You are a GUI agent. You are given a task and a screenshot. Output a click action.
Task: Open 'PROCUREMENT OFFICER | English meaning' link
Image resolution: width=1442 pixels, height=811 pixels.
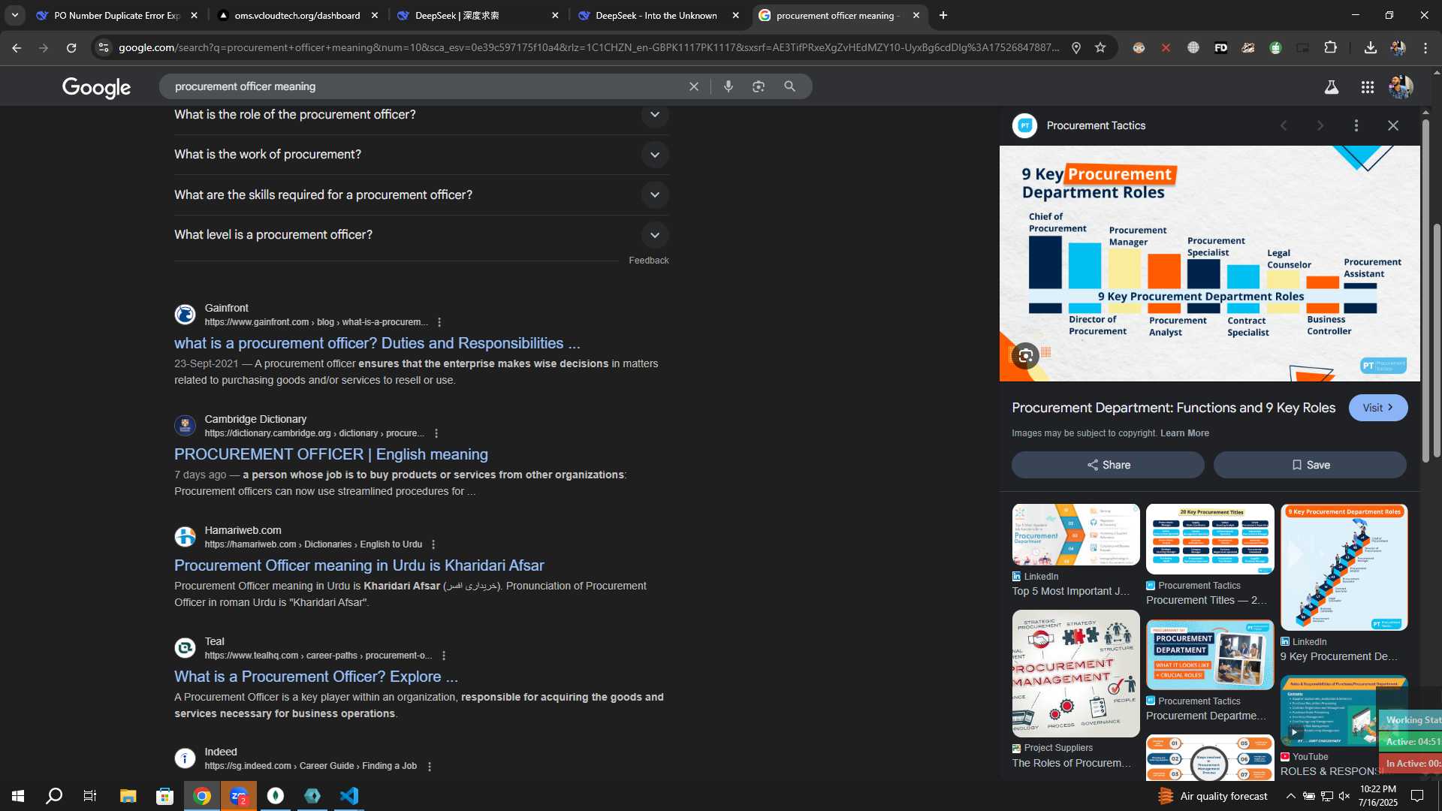331,454
